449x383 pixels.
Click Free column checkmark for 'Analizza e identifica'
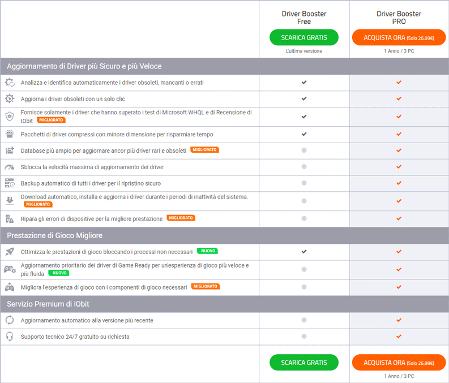tap(304, 83)
